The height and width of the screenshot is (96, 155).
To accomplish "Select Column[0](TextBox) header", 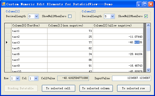I will click(29, 26).
